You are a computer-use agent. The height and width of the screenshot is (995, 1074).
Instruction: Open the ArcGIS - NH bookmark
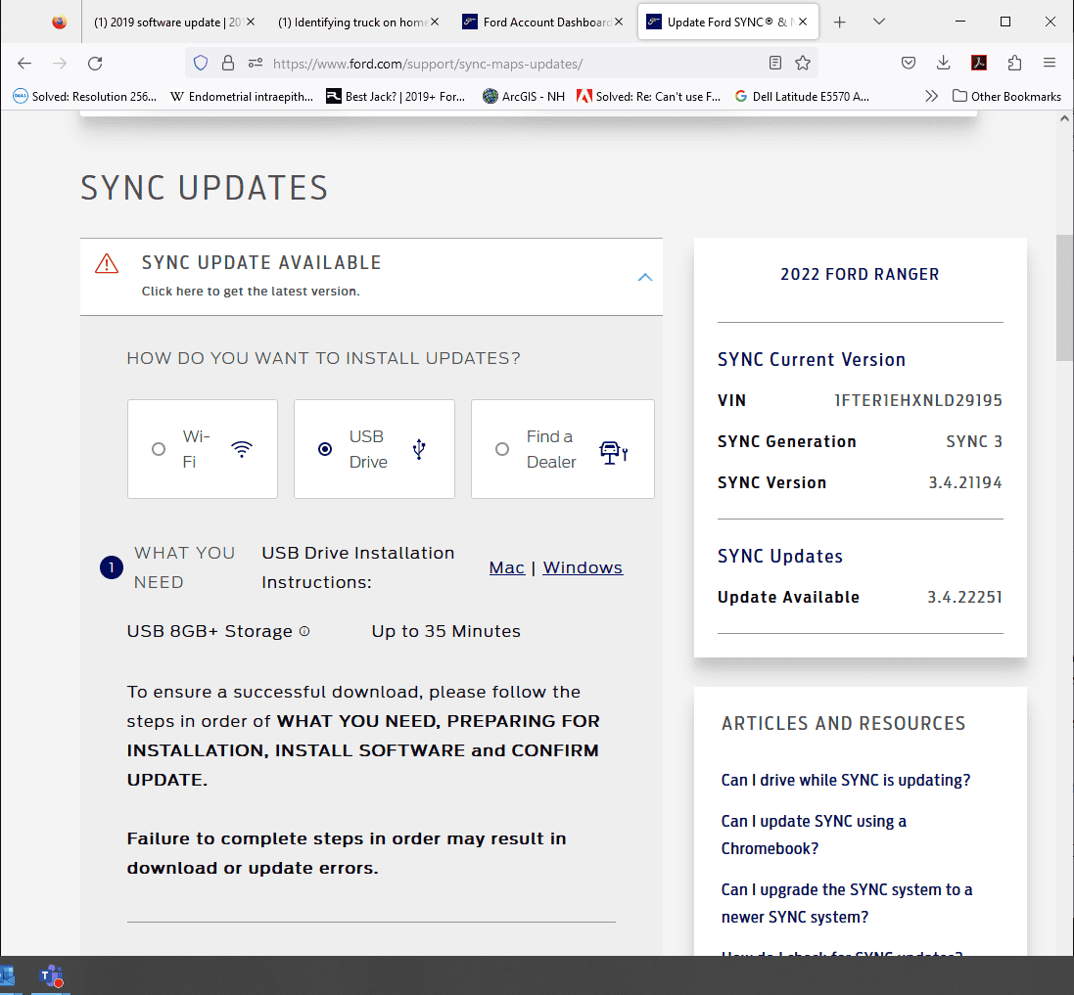(x=524, y=97)
